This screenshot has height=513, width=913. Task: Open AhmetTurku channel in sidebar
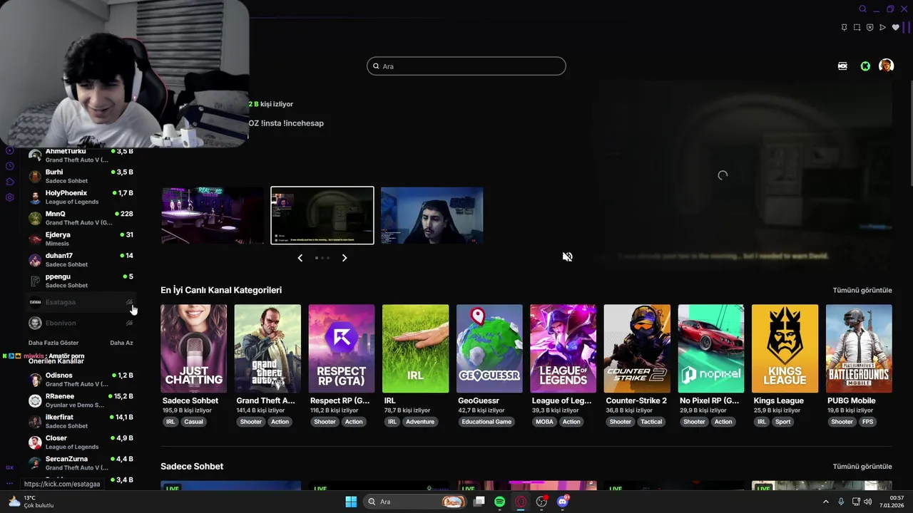[81, 155]
